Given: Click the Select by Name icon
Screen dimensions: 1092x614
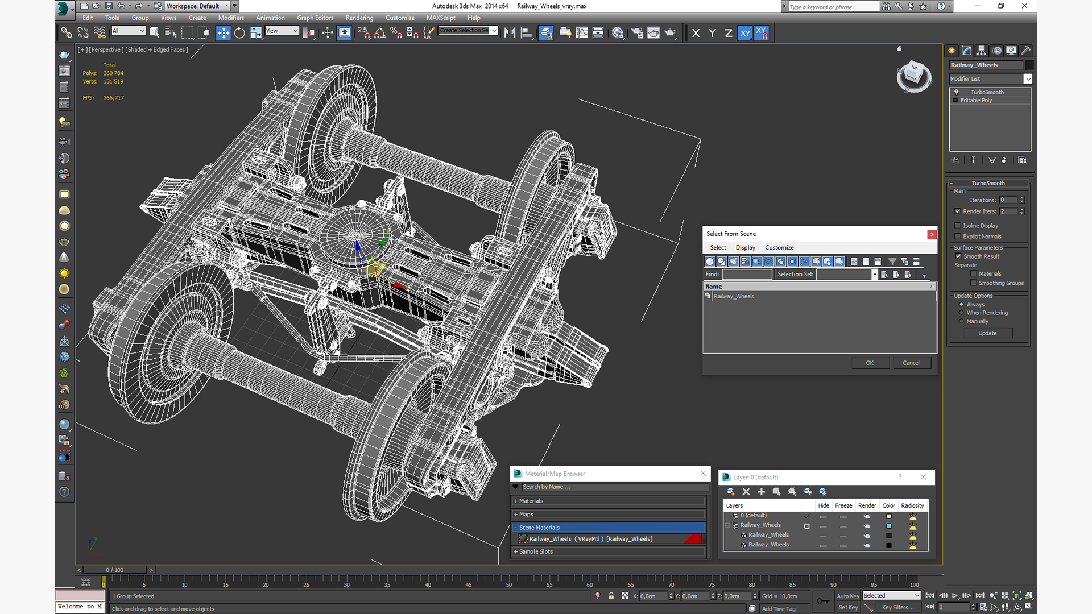Looking at the screenshot, I should [170, 33].
